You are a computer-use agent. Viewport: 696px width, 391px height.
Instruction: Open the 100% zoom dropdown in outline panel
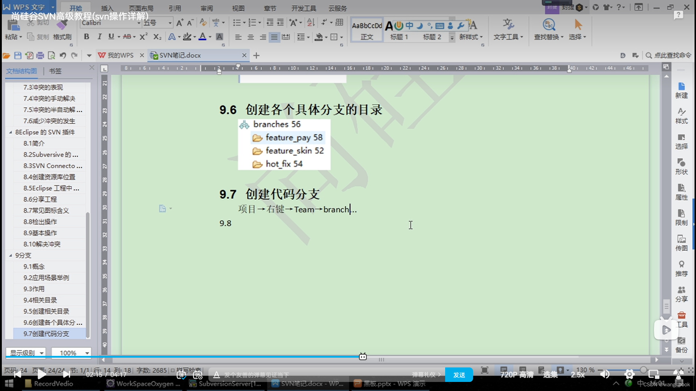pos(71,353)
